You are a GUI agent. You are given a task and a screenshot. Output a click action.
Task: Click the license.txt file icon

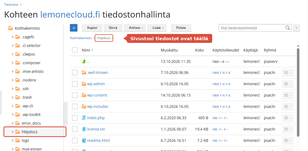(84, 129)
